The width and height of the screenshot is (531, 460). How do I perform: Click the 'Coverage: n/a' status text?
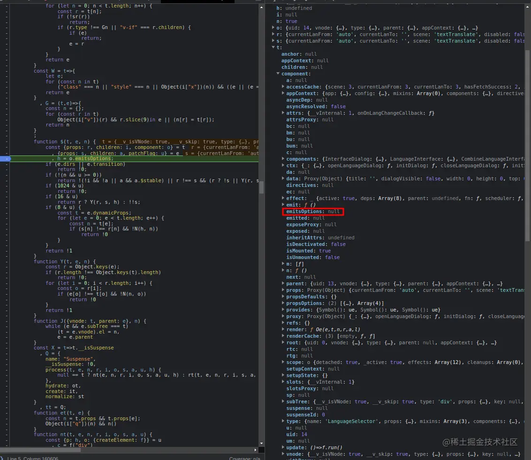coord(244,458)
